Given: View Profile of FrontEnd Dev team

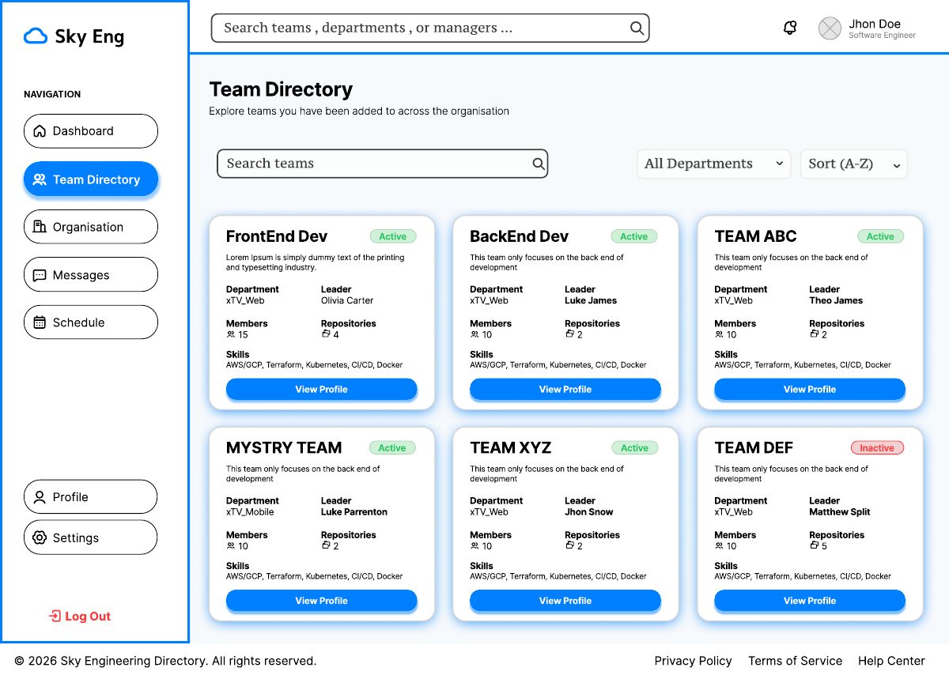Looking at the screenshot, I should click(322, 389).
